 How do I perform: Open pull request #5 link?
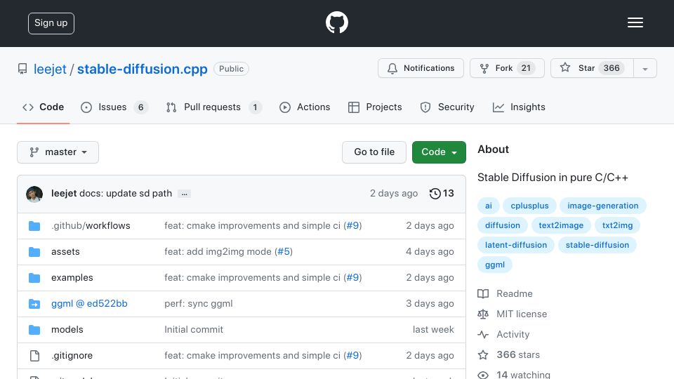click(x=284, y=251)
